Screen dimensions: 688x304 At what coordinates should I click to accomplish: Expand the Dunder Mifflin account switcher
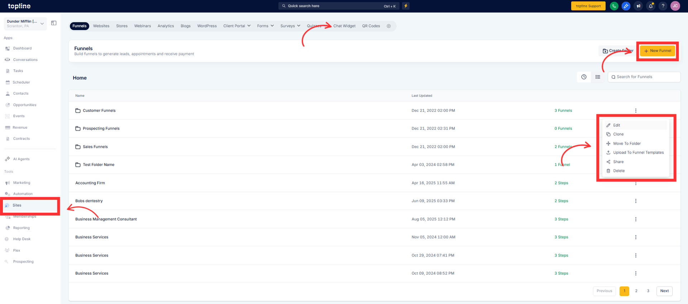pyautogui.click(x=25, y=24)
